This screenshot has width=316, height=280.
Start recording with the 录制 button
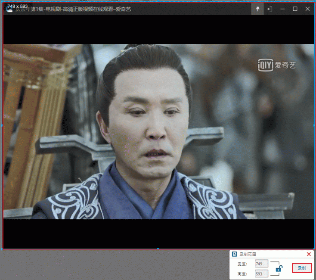click(302, 268)
